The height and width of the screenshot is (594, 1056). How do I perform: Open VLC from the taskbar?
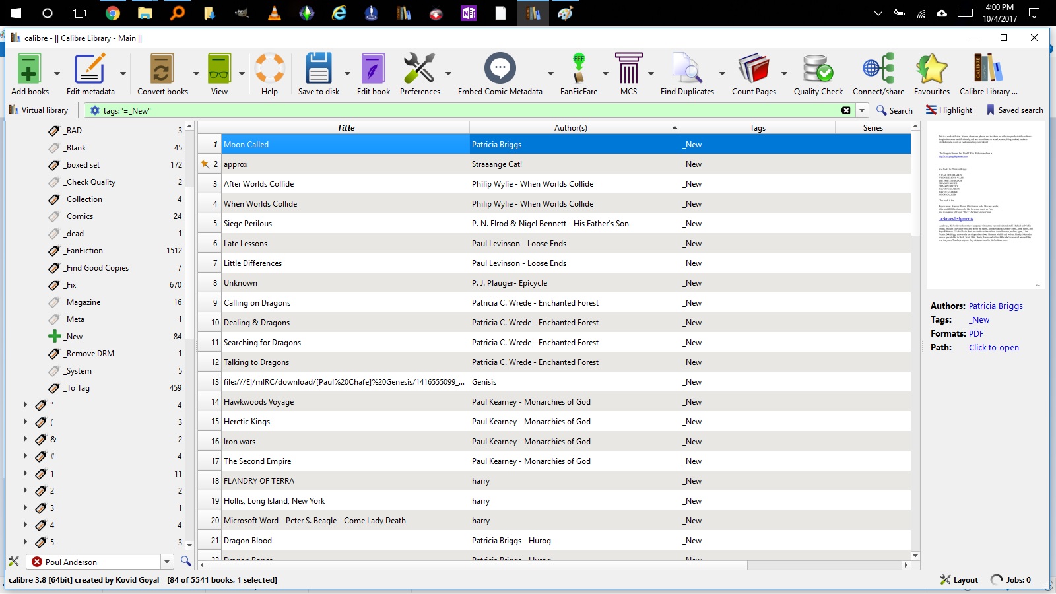pyautogui.click(x=275, y=13)
